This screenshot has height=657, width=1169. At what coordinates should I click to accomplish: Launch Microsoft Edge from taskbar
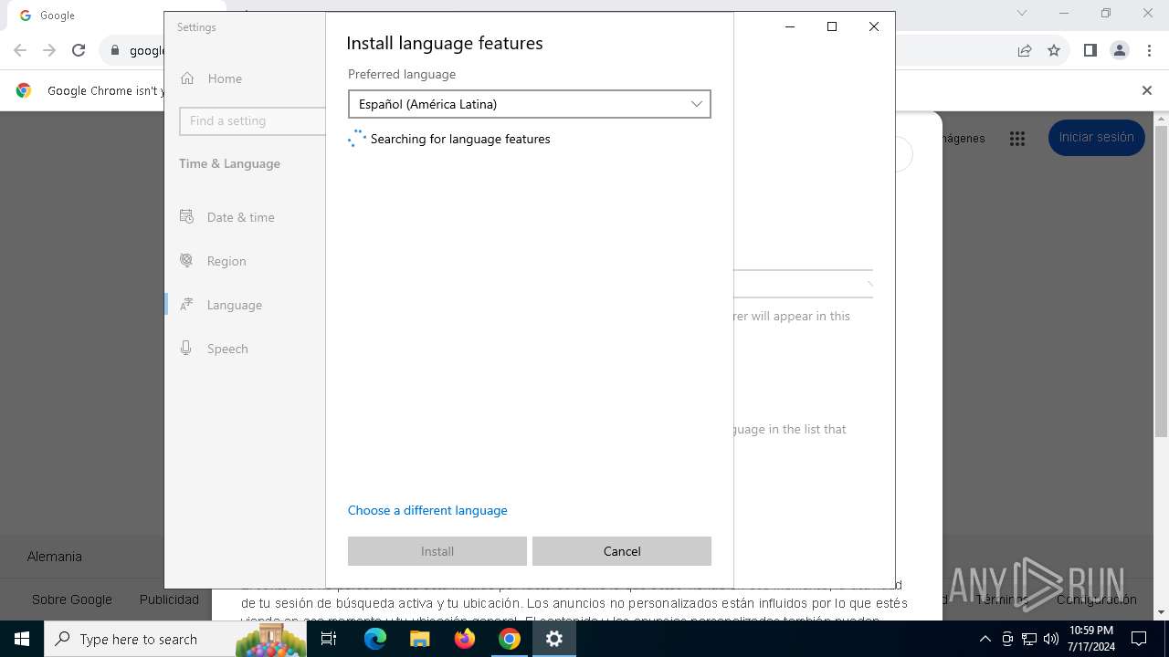375,639
